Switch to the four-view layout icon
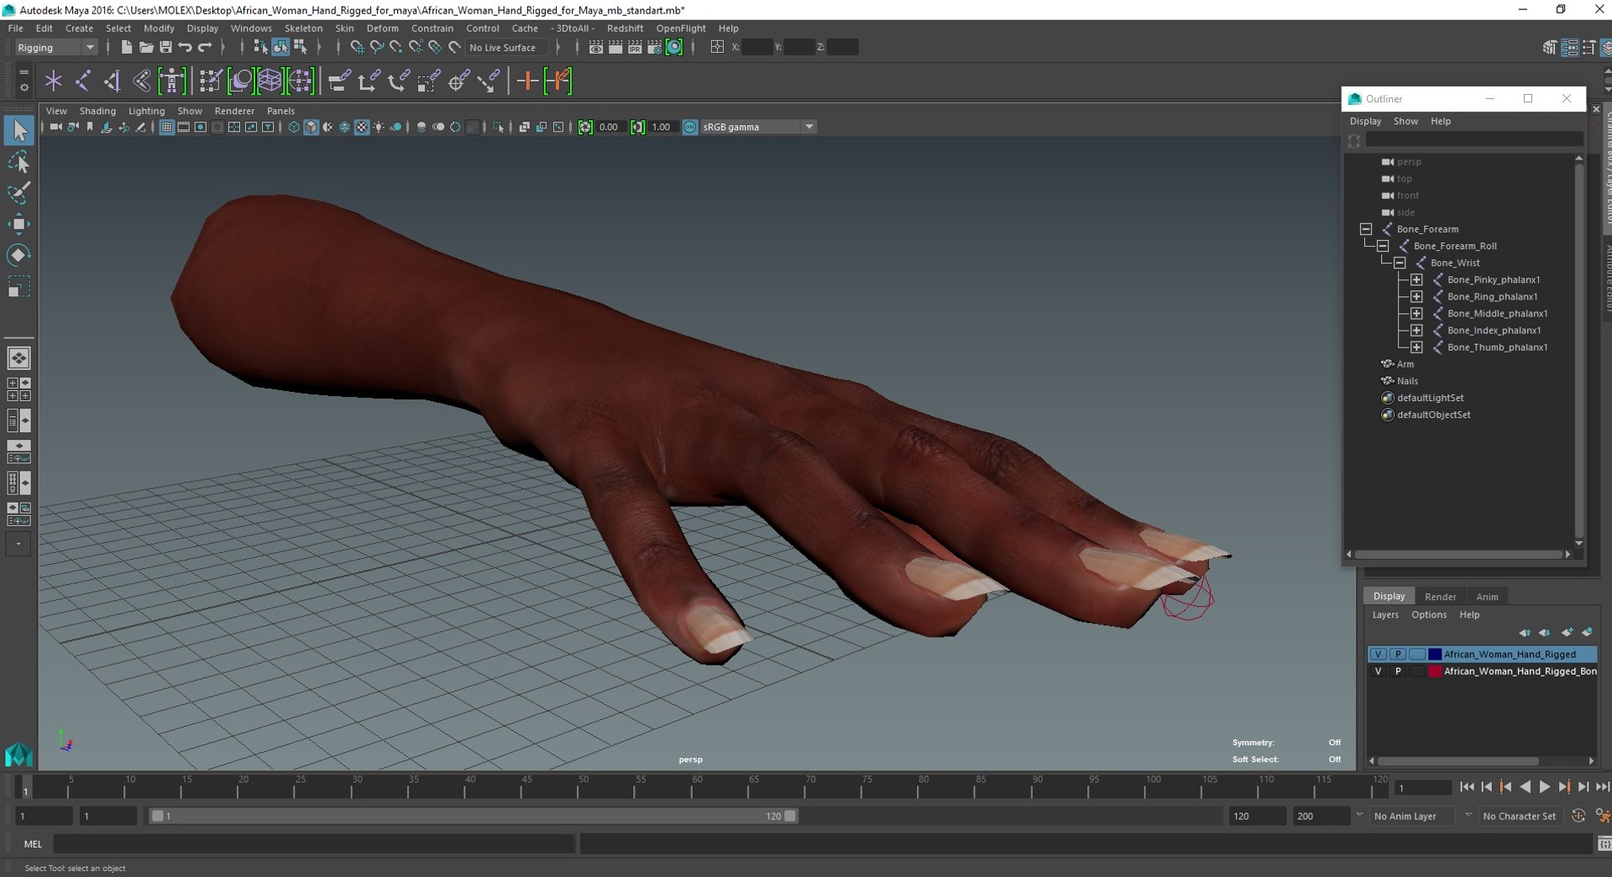 18,389
